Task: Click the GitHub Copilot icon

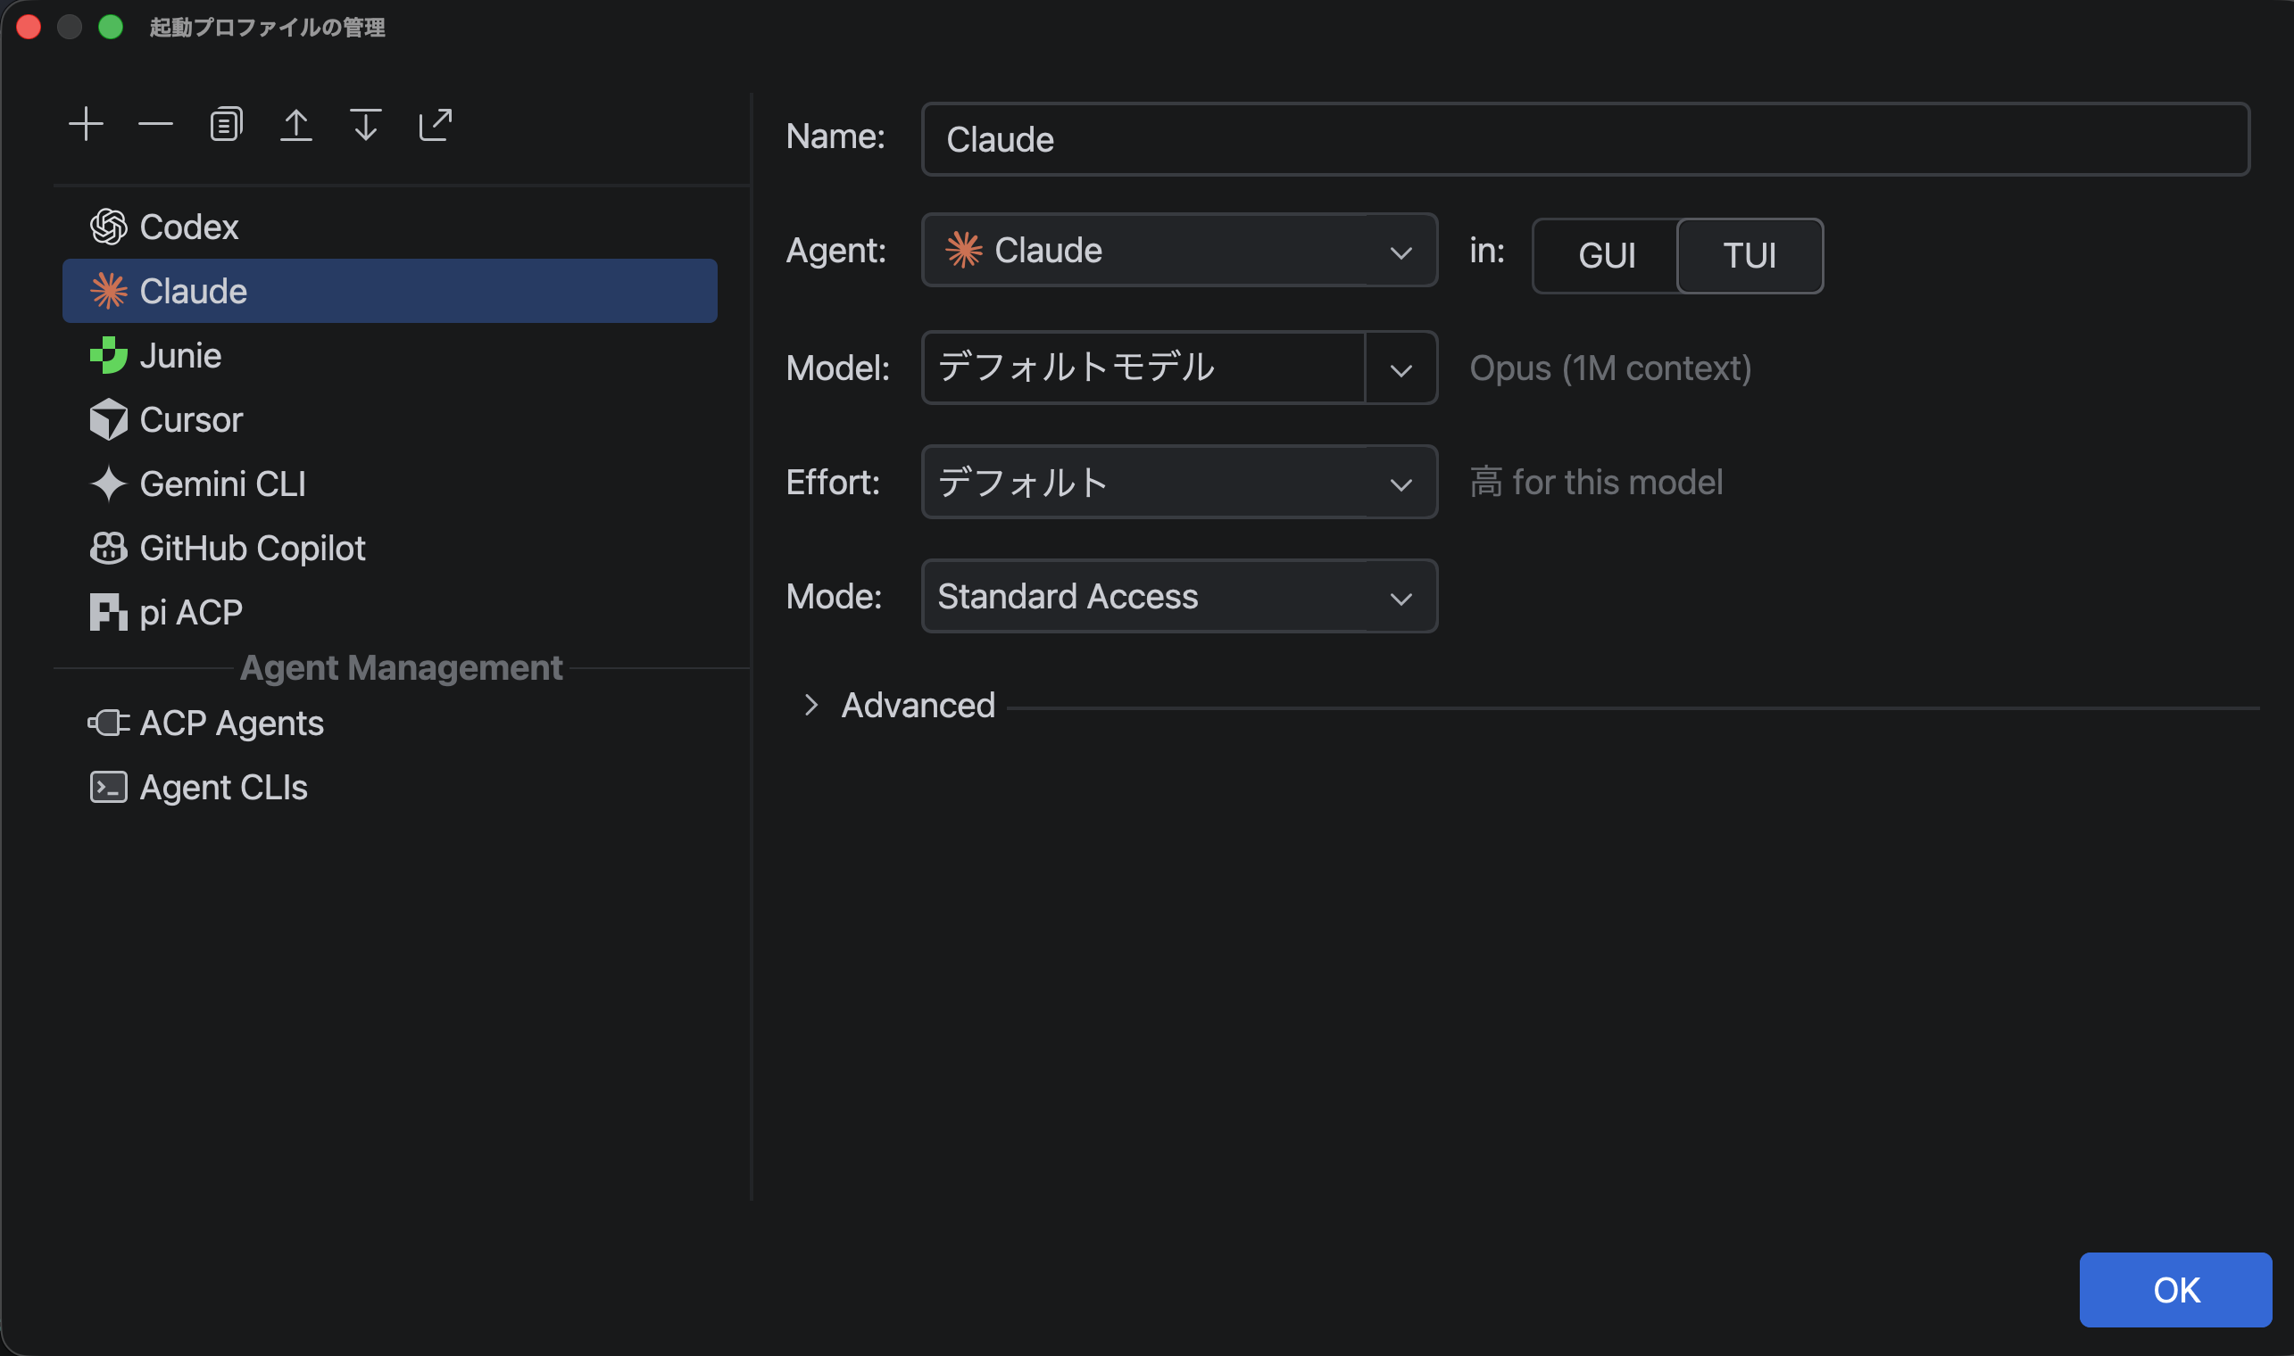Action: 109,549
